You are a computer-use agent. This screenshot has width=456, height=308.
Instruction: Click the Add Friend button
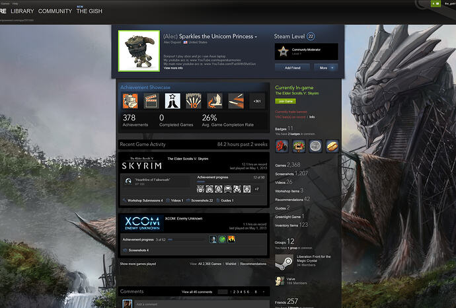point(292,68)
